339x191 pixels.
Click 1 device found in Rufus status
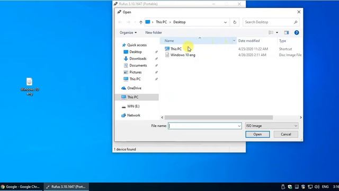click(x=125, y=149)
